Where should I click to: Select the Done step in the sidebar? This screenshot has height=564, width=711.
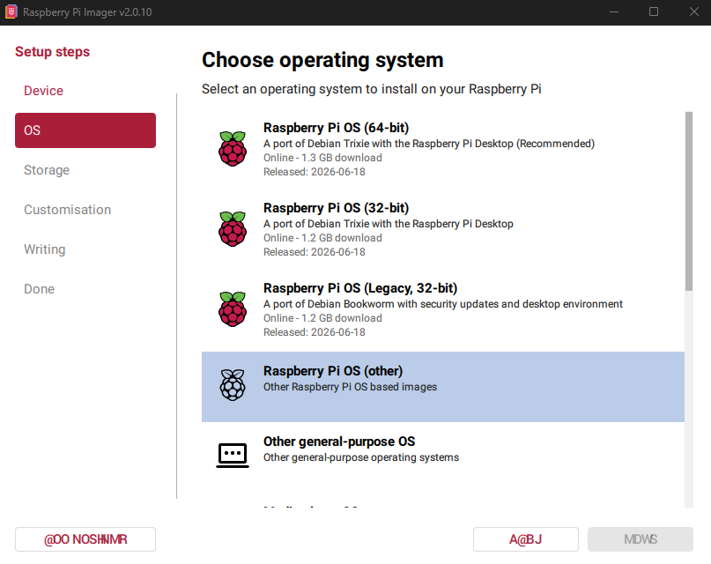tap(39, 289)
